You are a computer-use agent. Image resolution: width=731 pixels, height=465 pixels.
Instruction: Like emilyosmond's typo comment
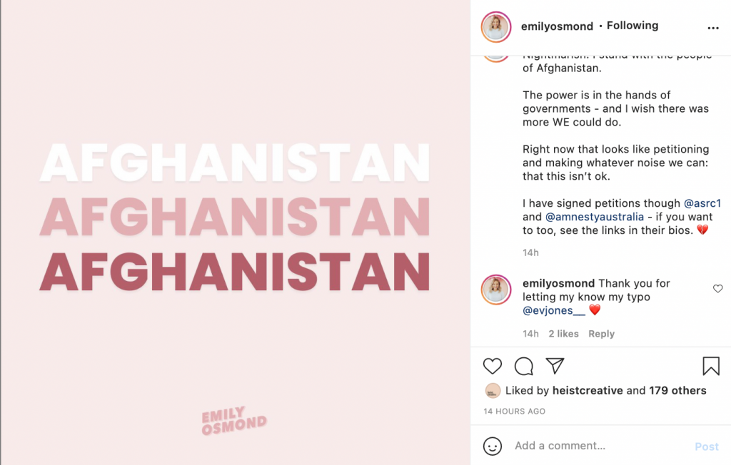coord(717,289)
